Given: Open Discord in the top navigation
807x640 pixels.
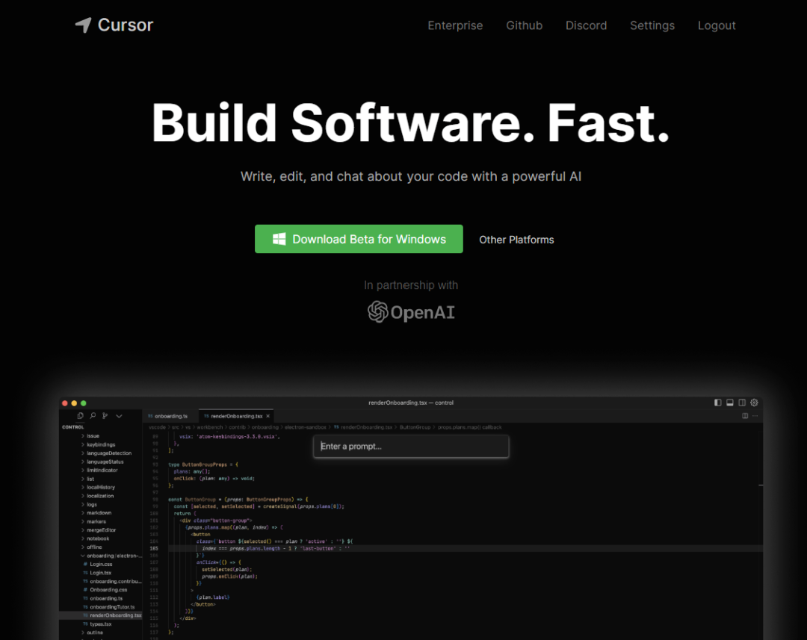Looking at the screenshot, I should pos(587,25).
